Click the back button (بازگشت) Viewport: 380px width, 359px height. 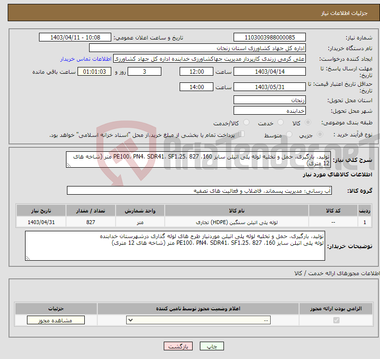point(178,346)
